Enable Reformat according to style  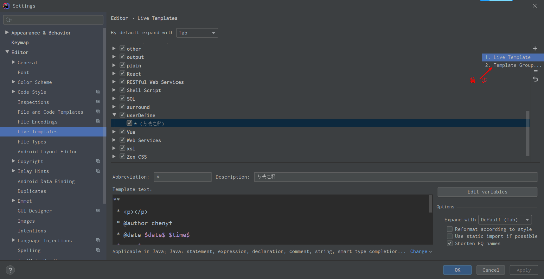(x=450, y=229)
